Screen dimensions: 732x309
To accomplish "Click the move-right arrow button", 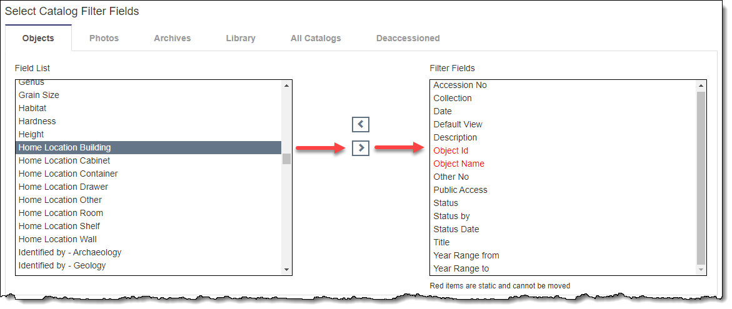I will coord(361,149).
